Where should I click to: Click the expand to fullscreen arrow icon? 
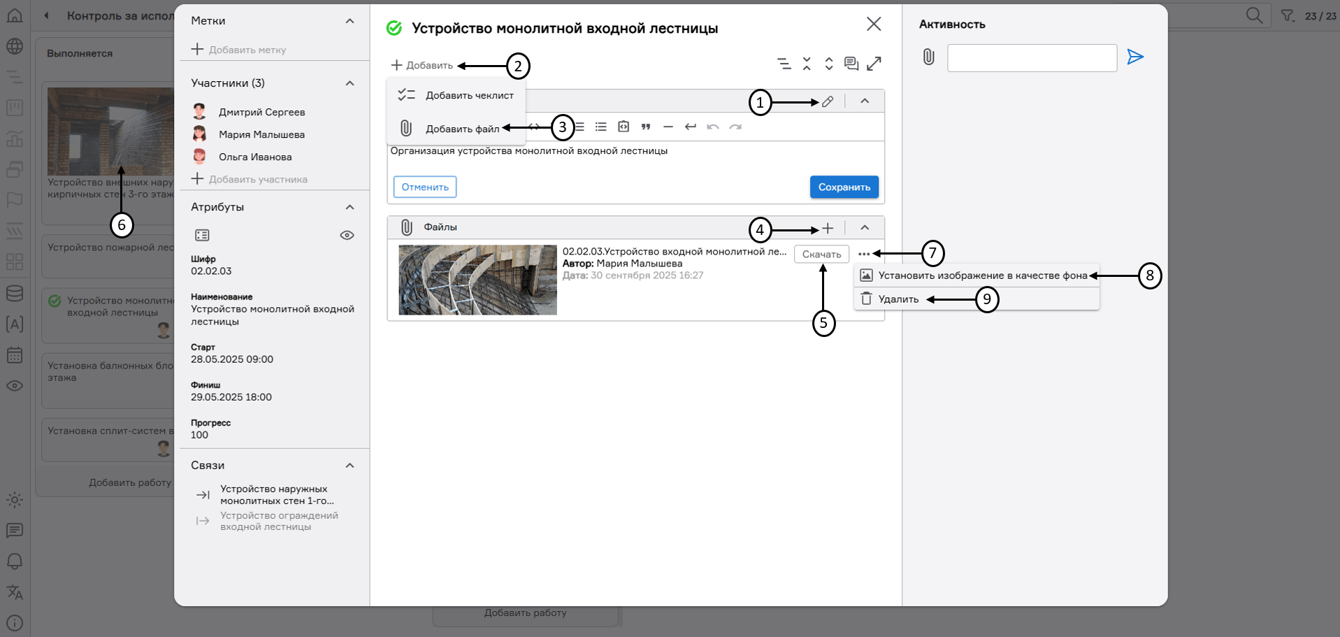point(874,64)
